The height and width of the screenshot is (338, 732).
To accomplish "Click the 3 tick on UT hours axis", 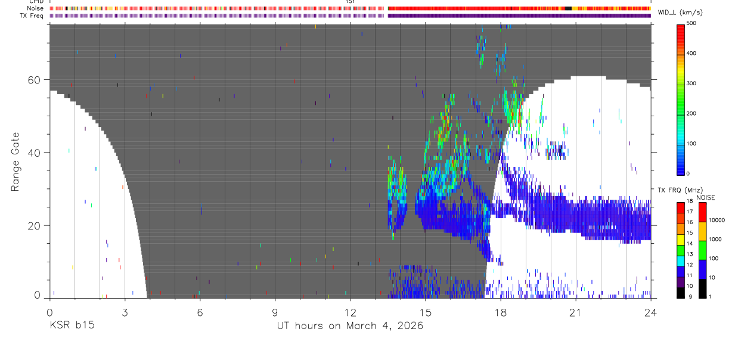I will pos(125,312).
